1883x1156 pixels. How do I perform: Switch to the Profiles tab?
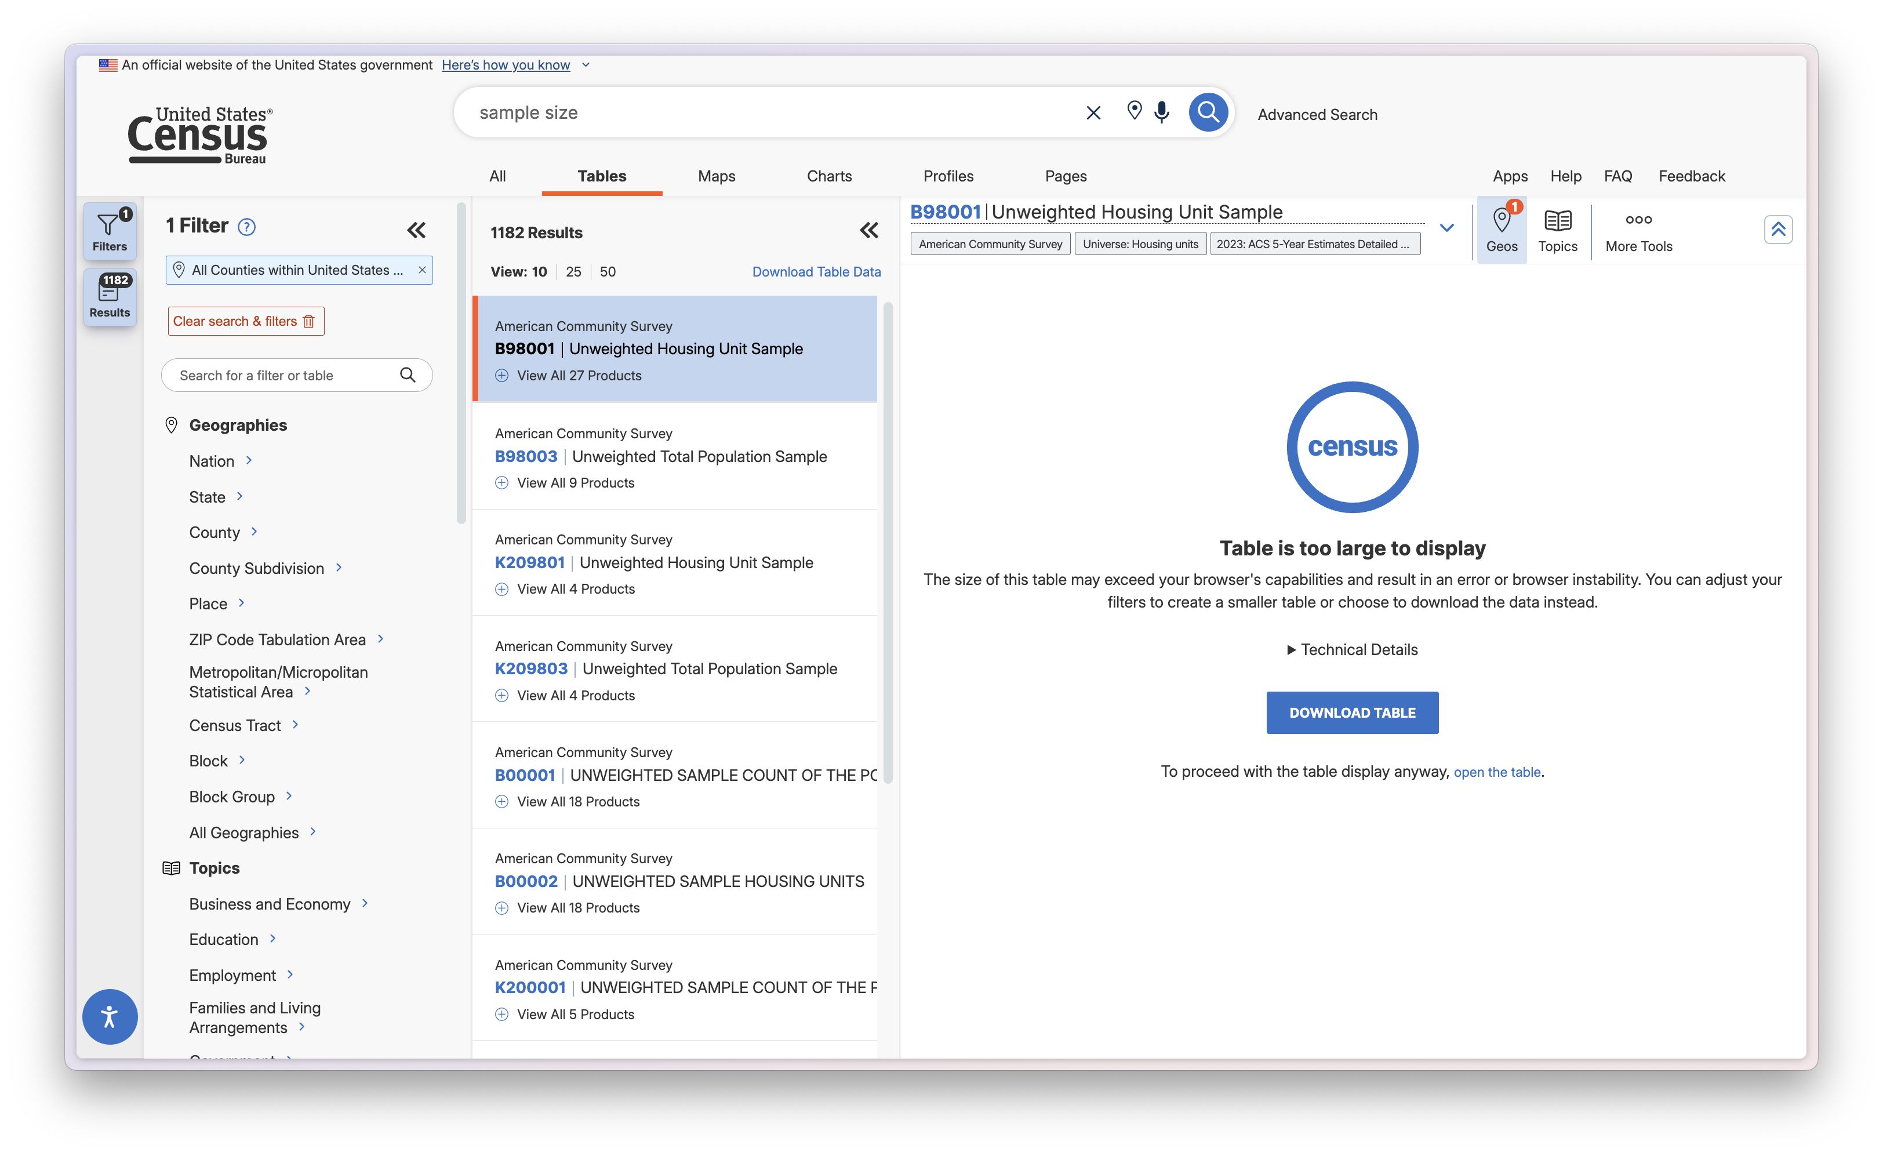click(x=948, y=176)
